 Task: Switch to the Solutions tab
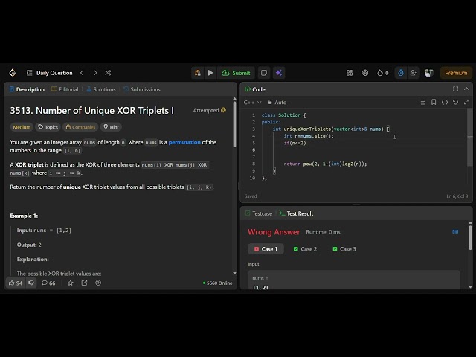[x=101, y=89]
